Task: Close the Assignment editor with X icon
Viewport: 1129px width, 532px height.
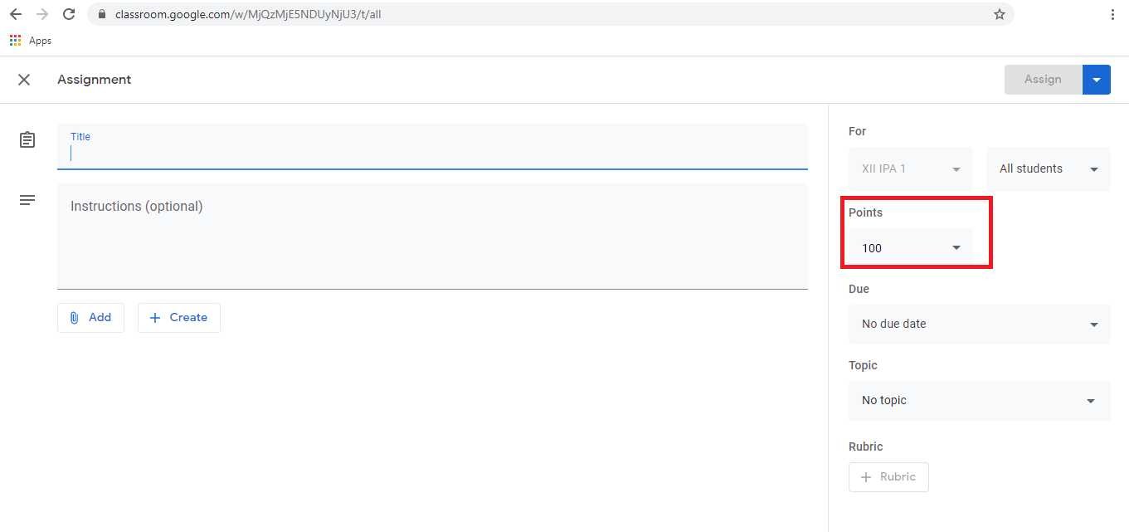Action: pyautogui.click(x=24, y=80)
